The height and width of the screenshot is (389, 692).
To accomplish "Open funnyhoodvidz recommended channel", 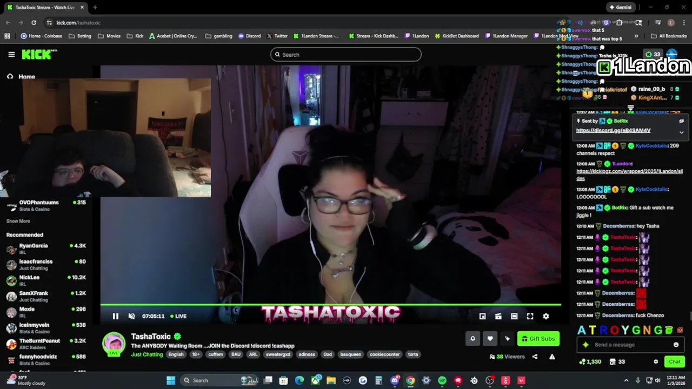I will (x=46, y=360).
